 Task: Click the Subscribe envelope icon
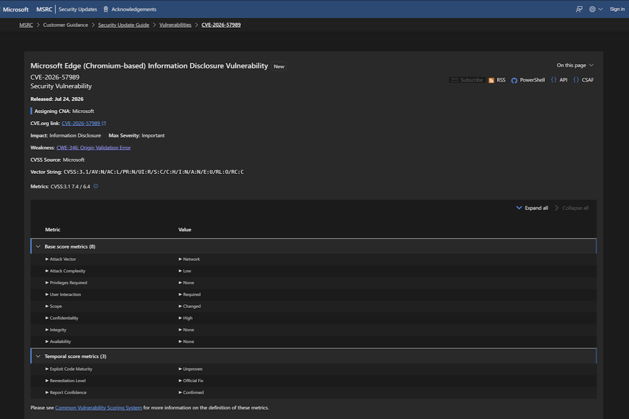[455, 80]
